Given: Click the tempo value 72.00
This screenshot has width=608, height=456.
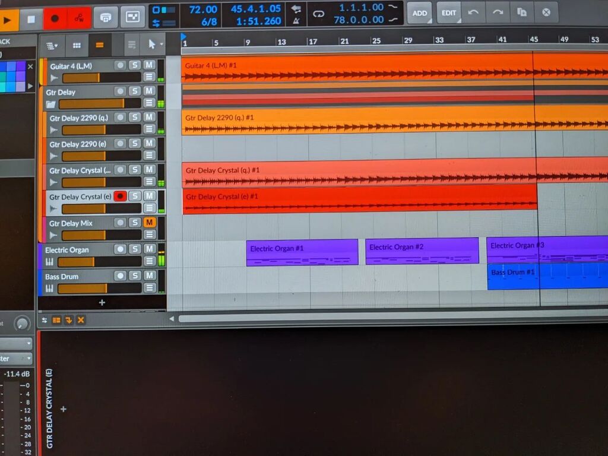Looking at the screenshot, I should (x=203, y=9).
